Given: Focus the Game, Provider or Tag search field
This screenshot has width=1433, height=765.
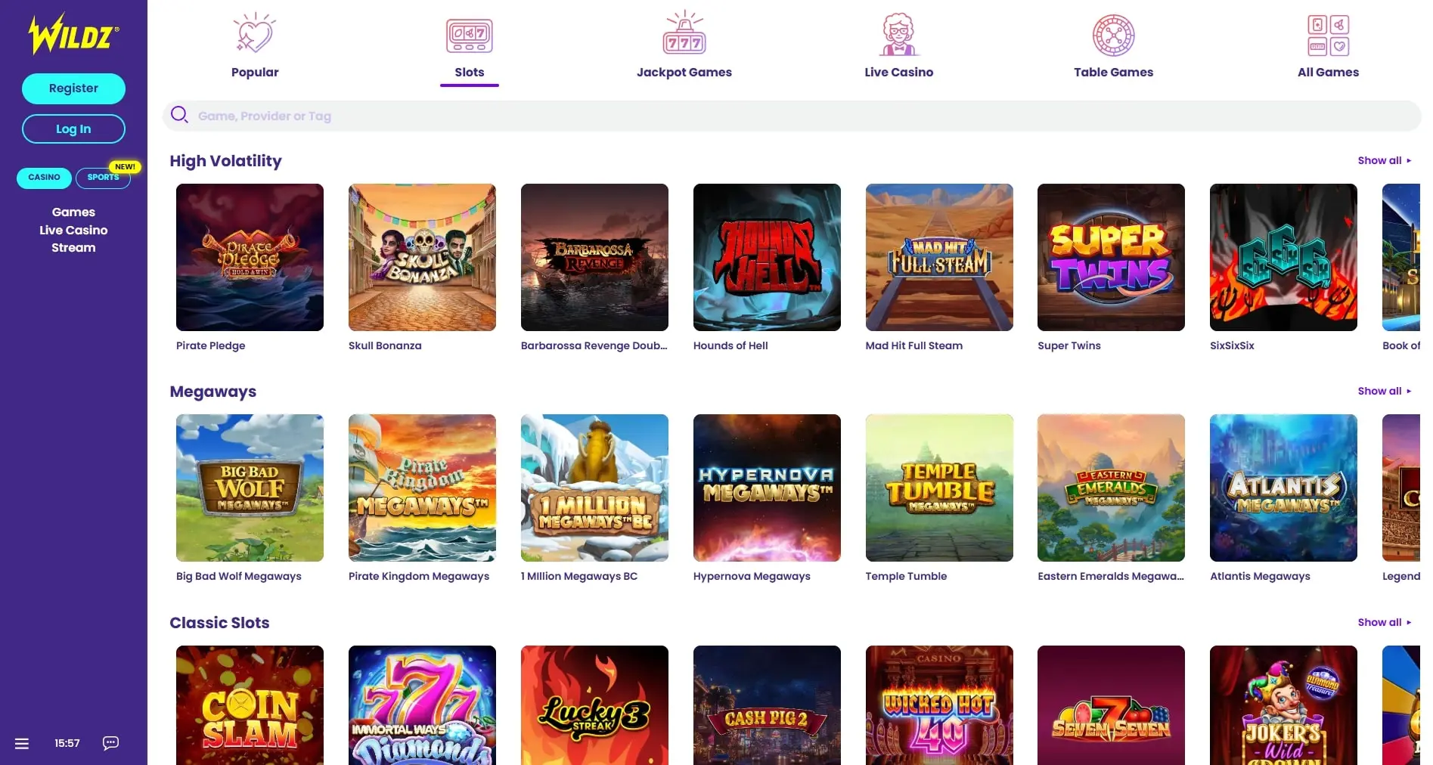Looking at the screenshot, I should (792, 116).
